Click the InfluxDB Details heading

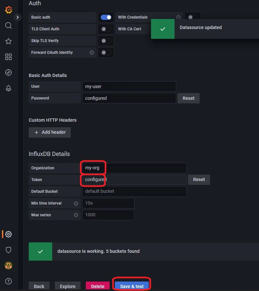[x=49, y=154]
